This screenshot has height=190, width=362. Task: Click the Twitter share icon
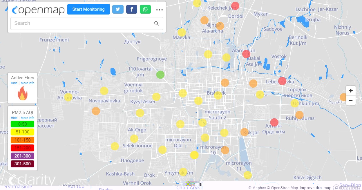(117, 9)
